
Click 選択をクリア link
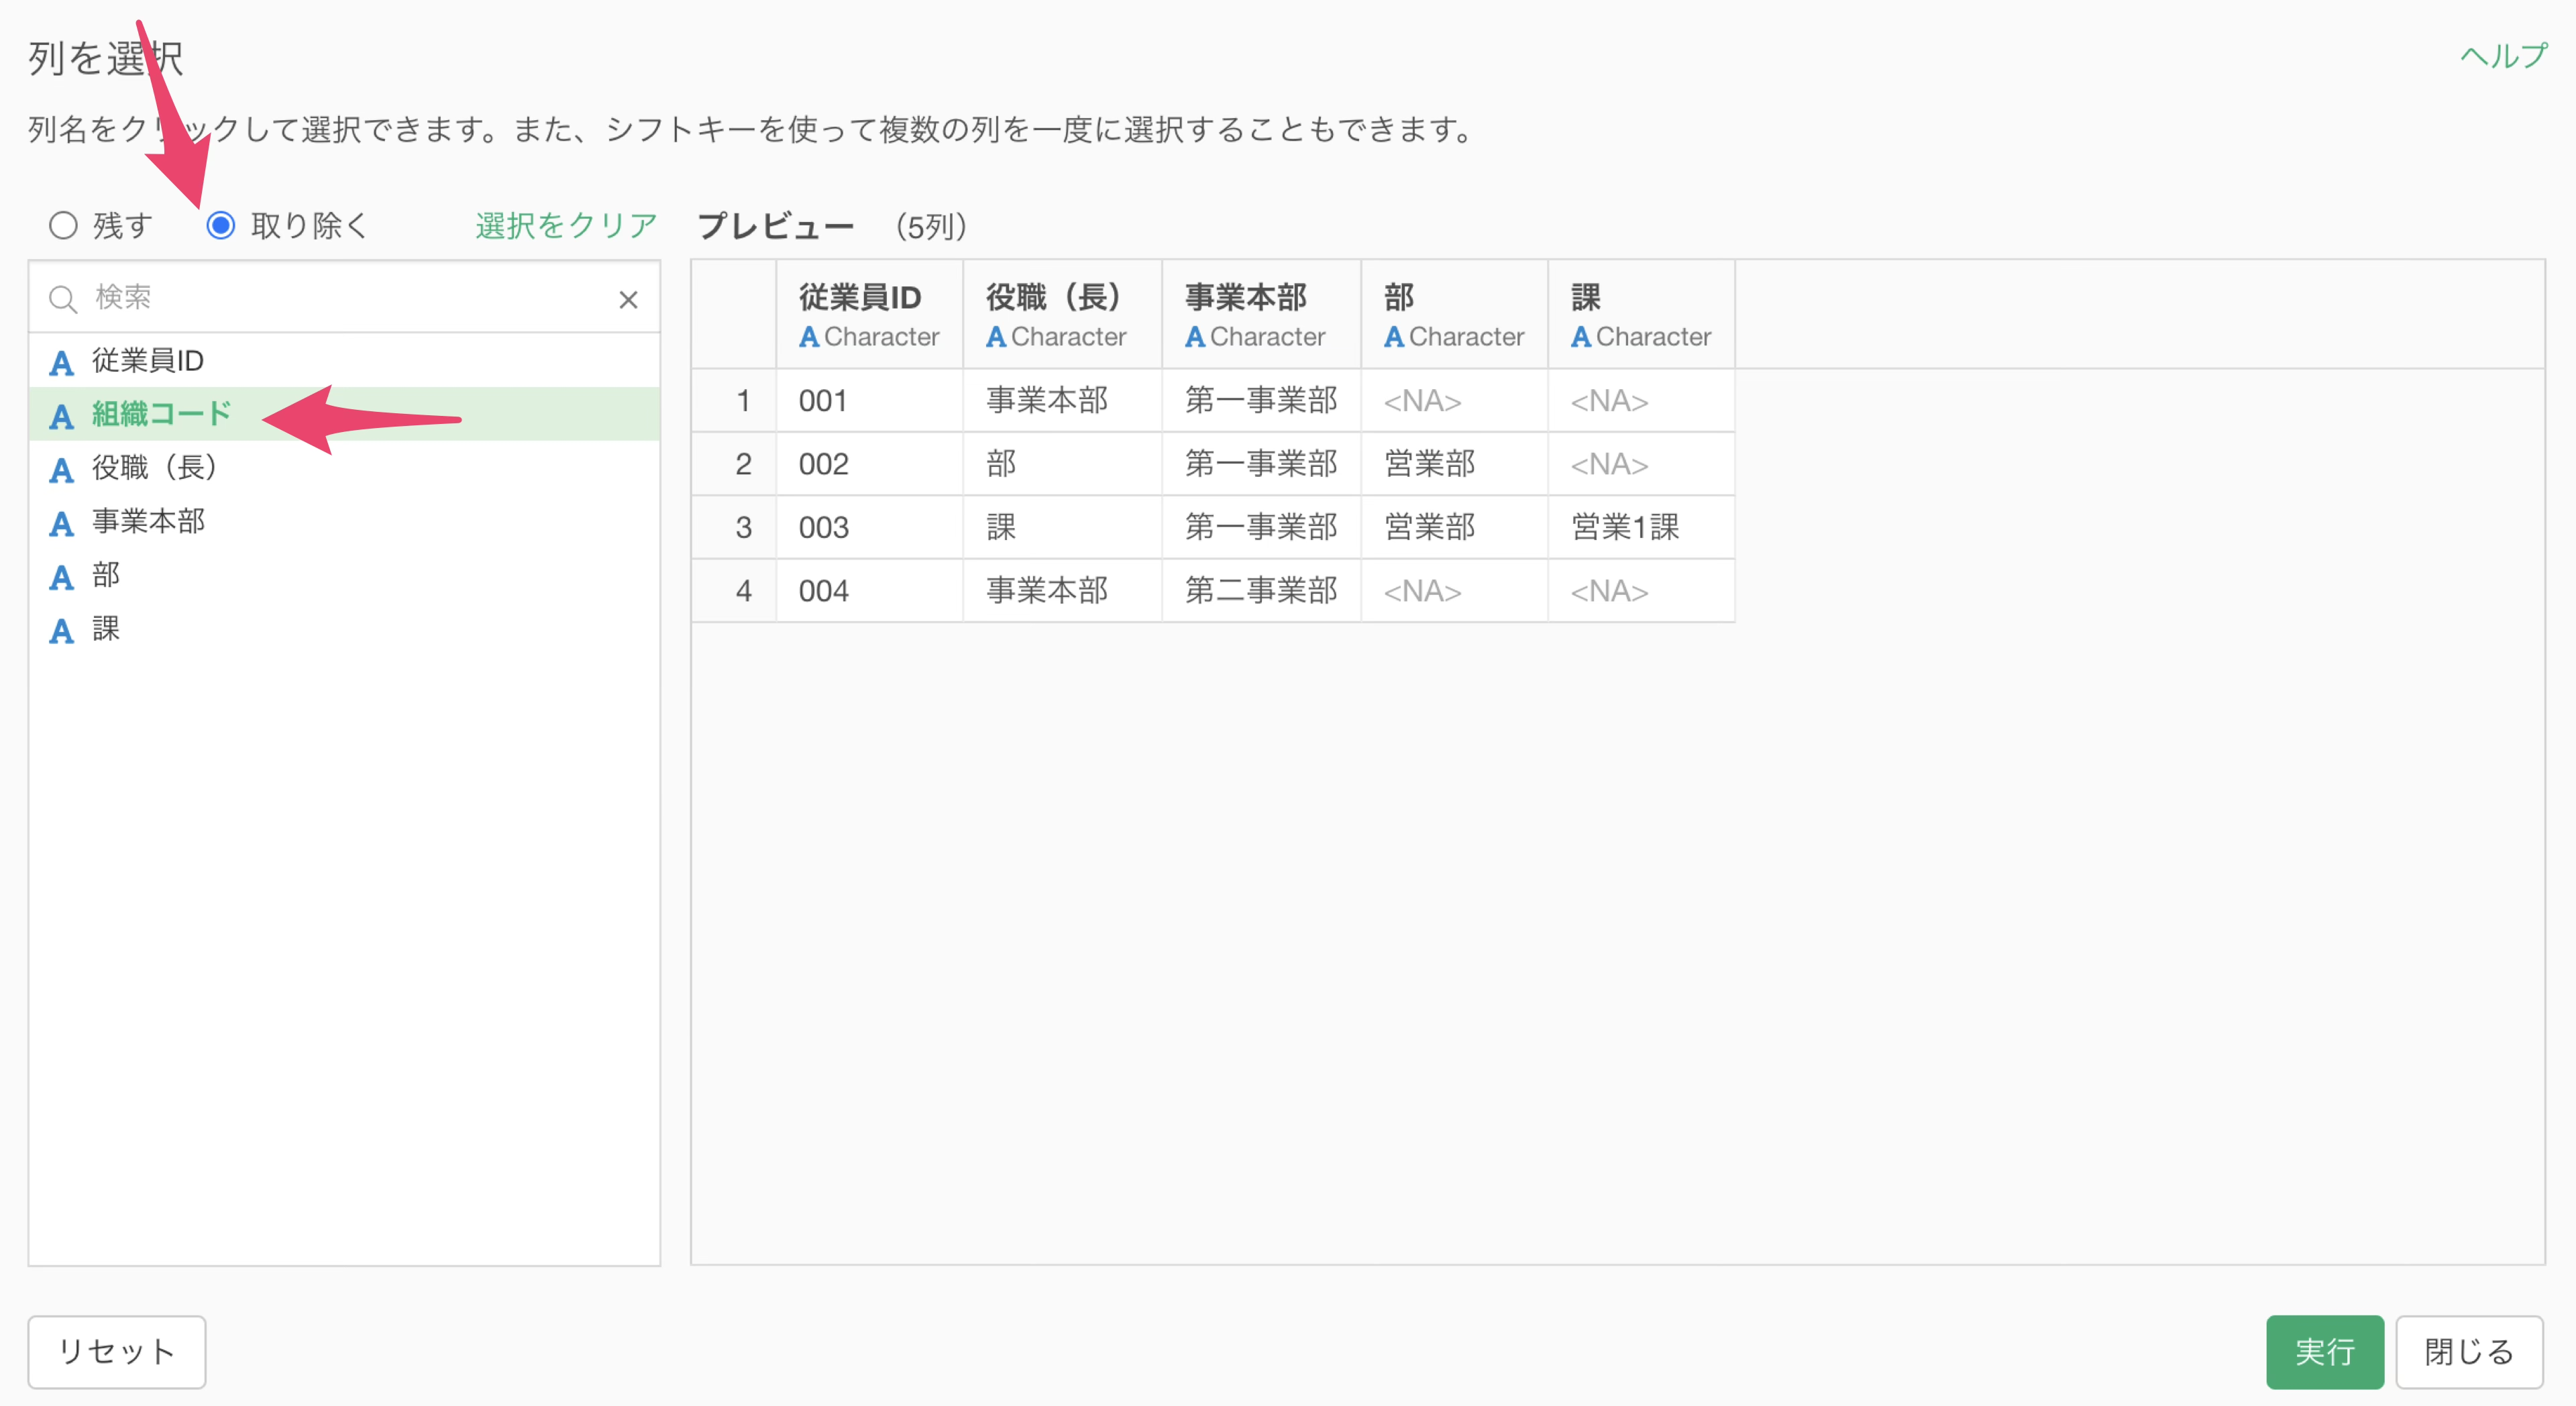click(x=566, y=225)
